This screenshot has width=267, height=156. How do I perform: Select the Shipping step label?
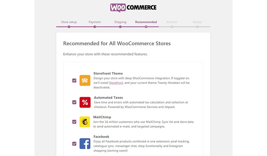(120, 22)
